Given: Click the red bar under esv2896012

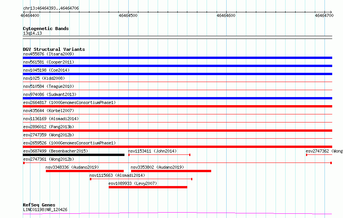Looking at the screenshot, I should (177, 131).
